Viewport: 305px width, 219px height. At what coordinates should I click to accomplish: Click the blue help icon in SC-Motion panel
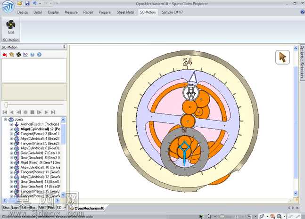tap(32, 55)
